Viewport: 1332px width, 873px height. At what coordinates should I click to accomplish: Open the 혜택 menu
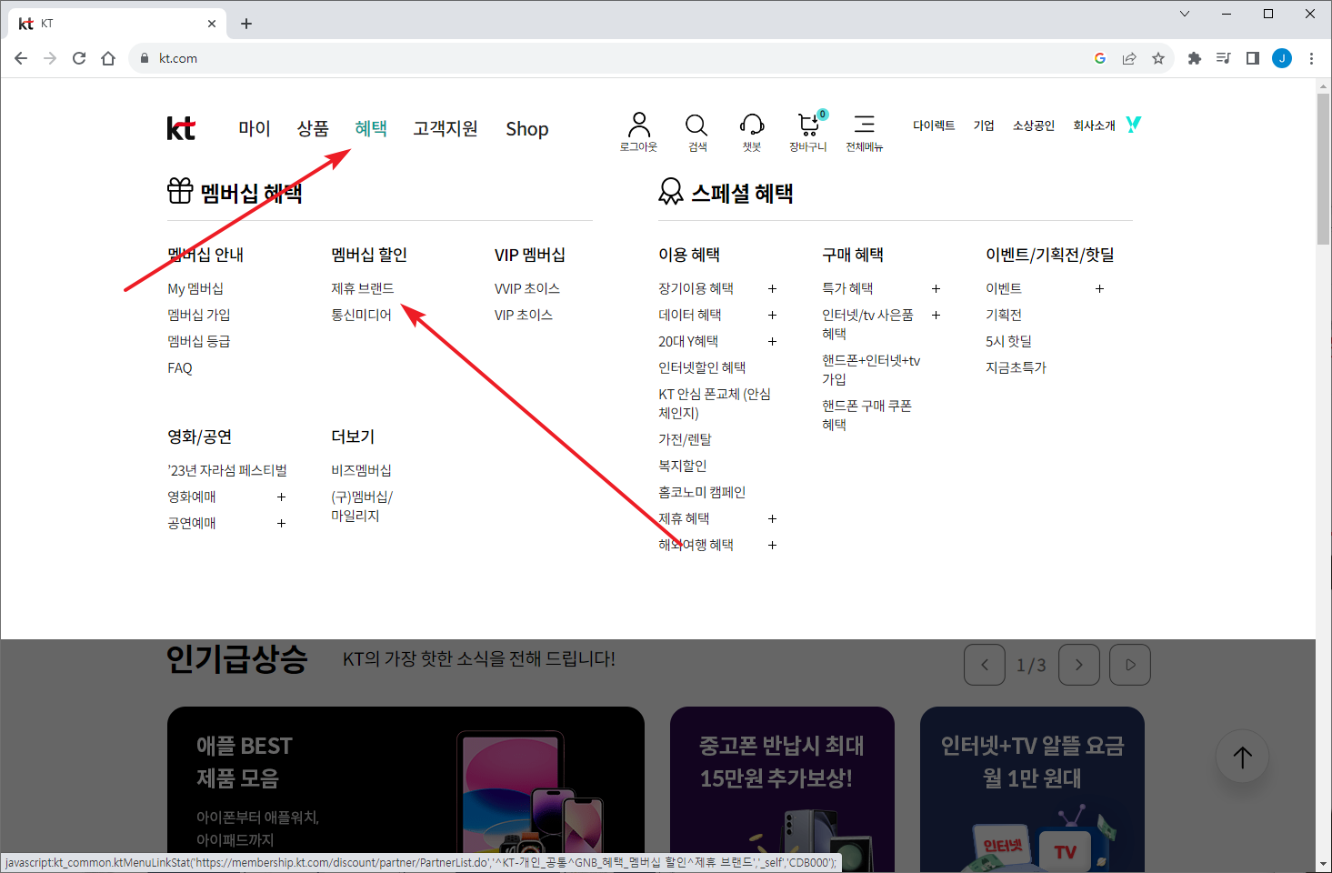pos(371,128)
